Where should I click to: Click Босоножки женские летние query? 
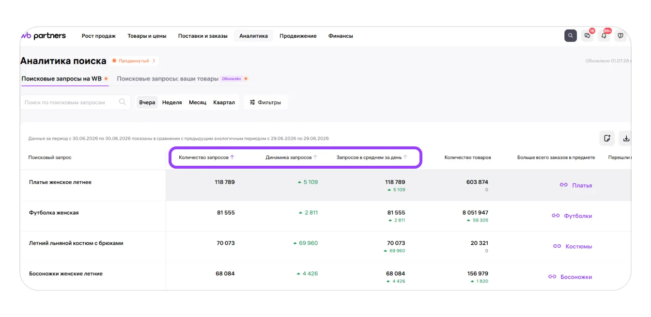pyautogui.click(x=66, y=274)
